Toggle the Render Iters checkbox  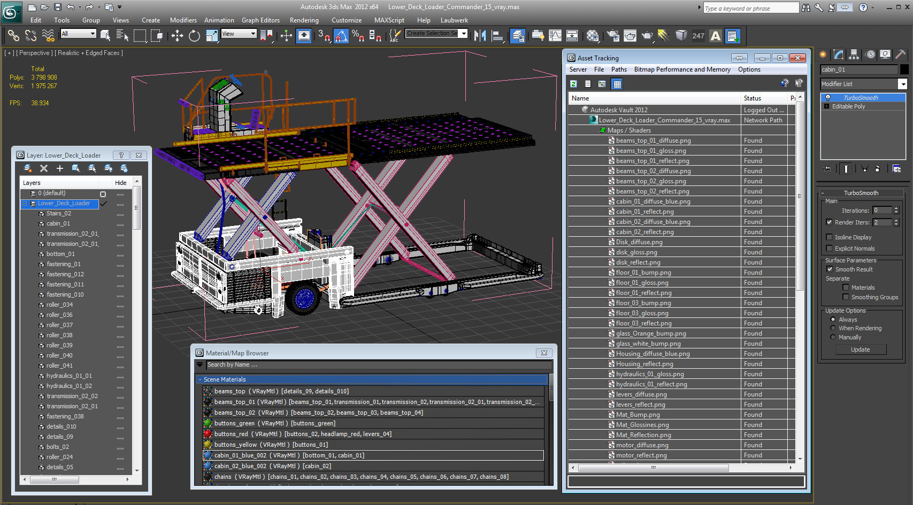[829, 222]
